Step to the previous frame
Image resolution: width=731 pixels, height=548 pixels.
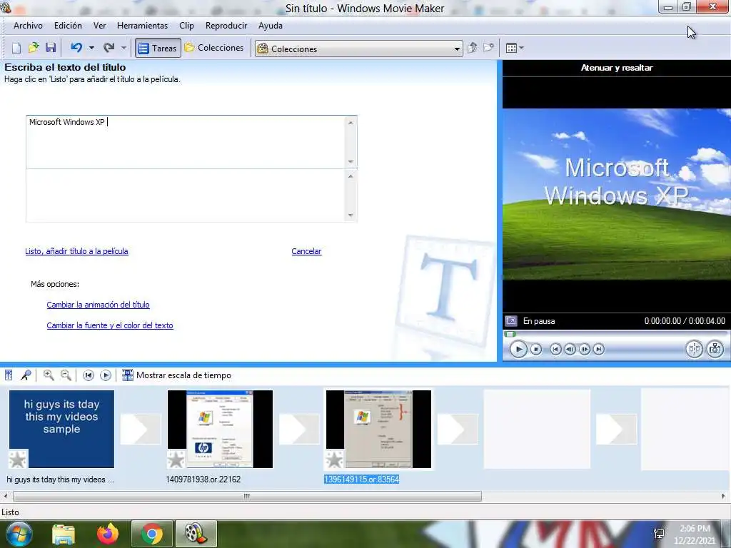click(570, 349)
